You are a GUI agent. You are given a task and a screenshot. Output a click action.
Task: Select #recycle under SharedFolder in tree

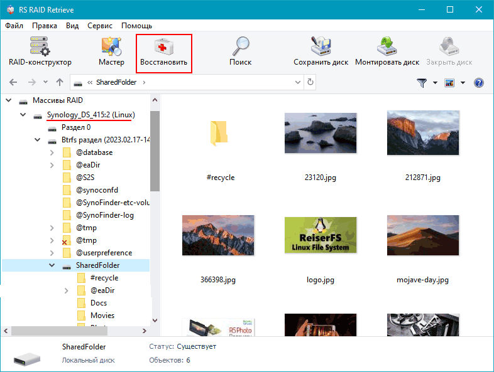[x=104, y=278]
